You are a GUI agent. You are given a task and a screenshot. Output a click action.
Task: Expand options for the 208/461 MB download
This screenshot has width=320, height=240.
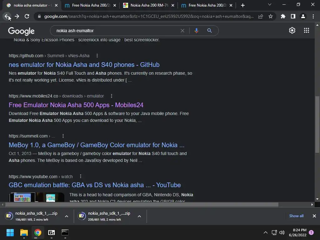(x=139, y=216)
